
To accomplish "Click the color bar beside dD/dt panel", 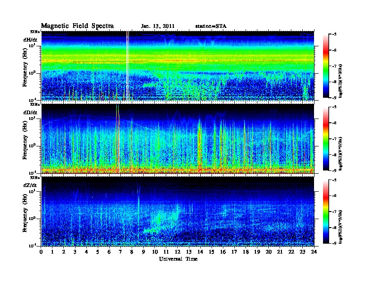I will pos(326,139).
